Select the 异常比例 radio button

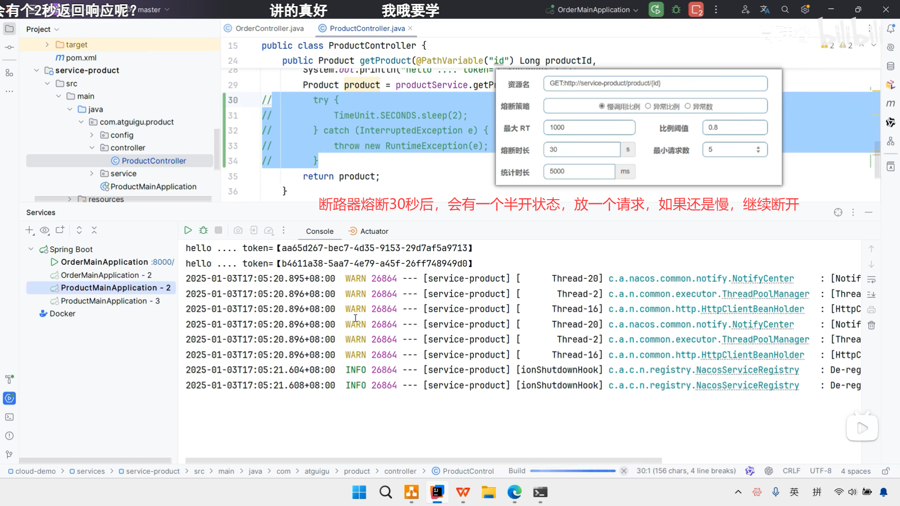pos(648,106)
